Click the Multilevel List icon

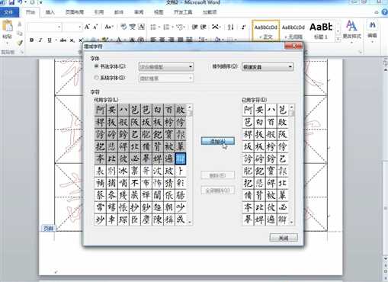(x=180, y=27)
